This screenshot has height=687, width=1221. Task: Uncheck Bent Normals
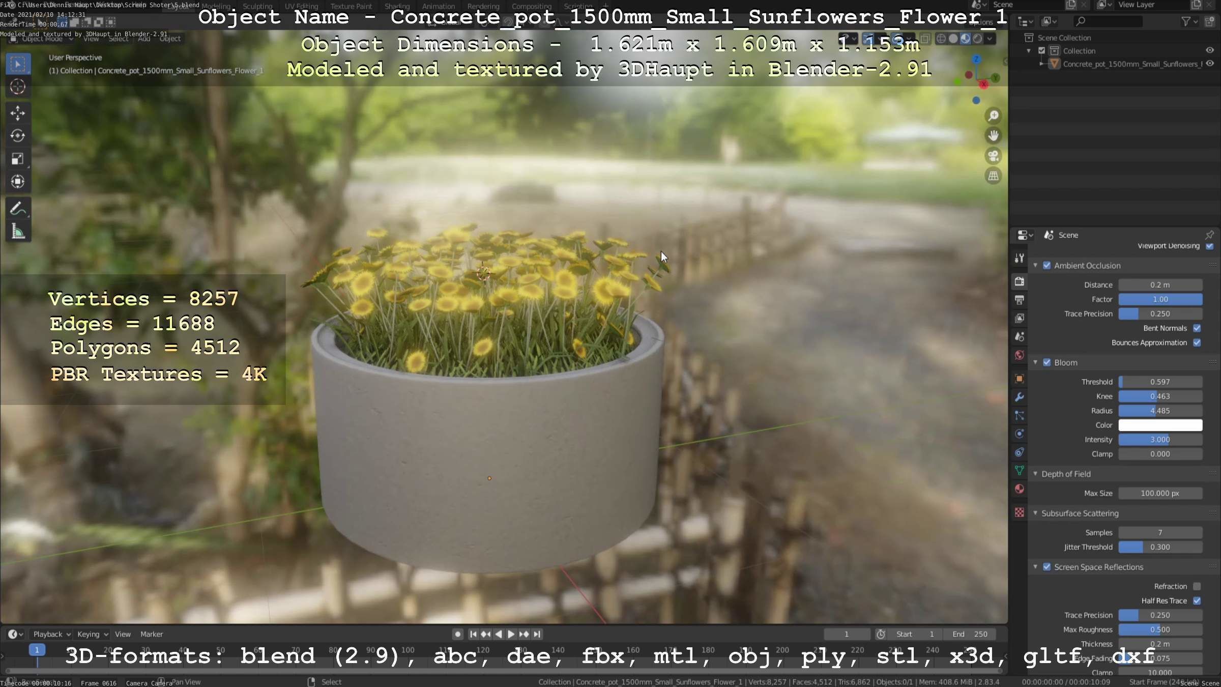pos(1197,328)
